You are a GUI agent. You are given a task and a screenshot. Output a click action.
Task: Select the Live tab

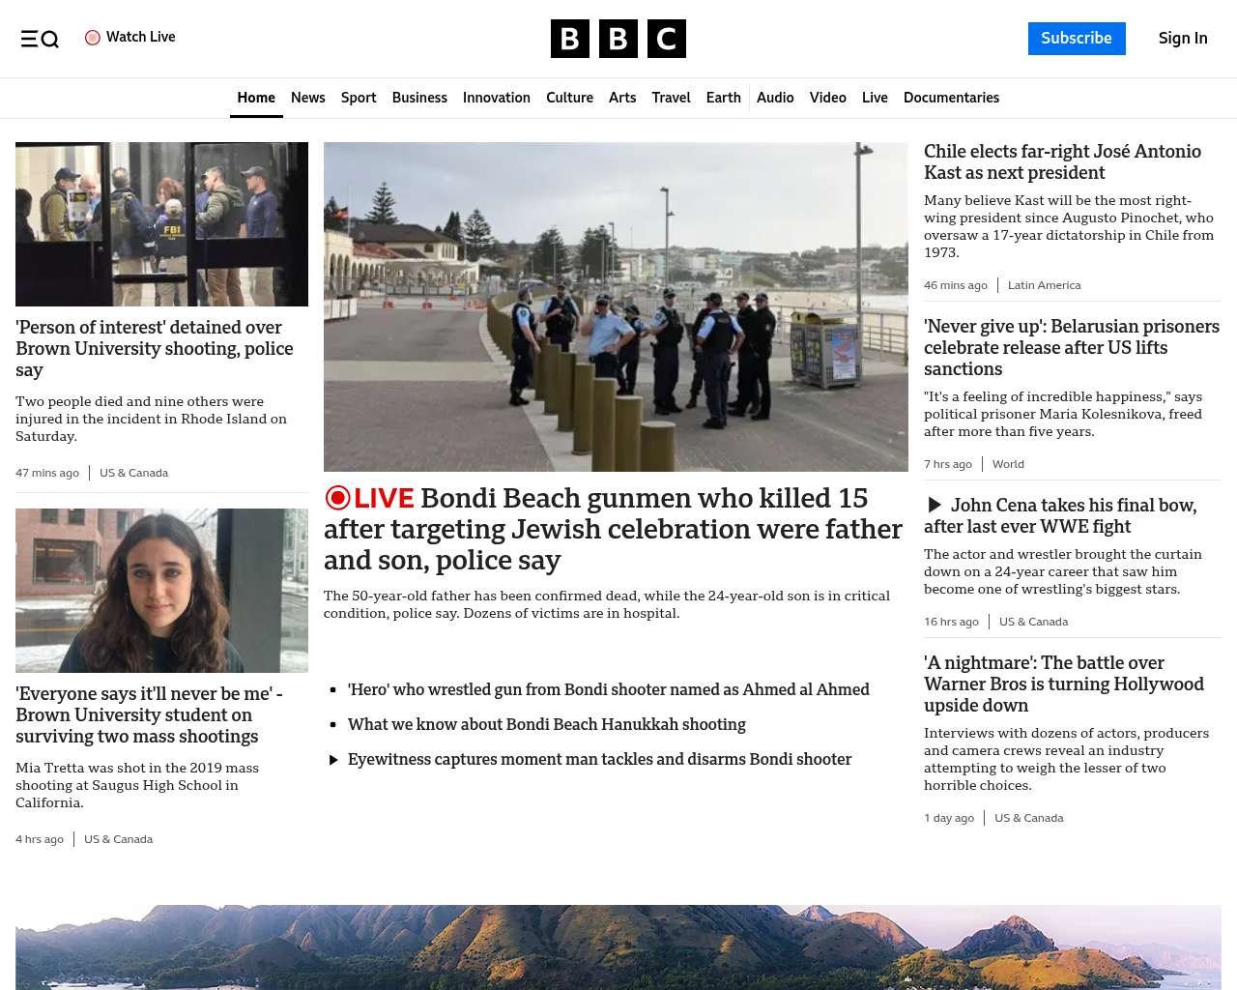click(x=875, y=98)
